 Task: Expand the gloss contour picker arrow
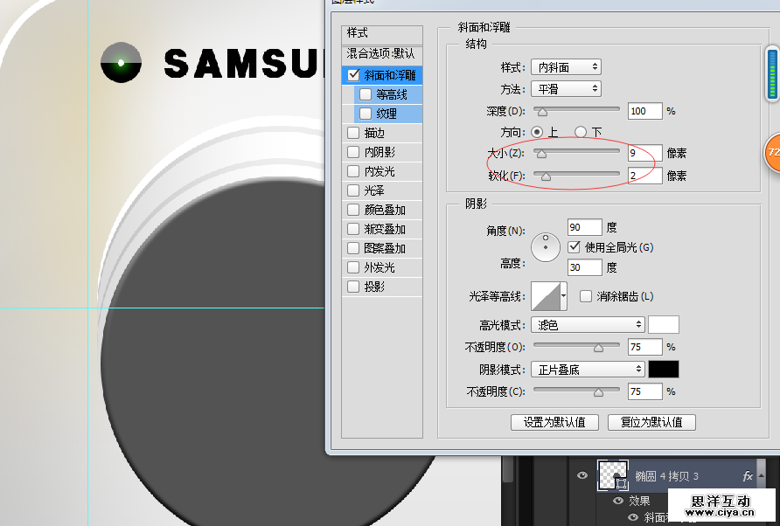[564, 296]
